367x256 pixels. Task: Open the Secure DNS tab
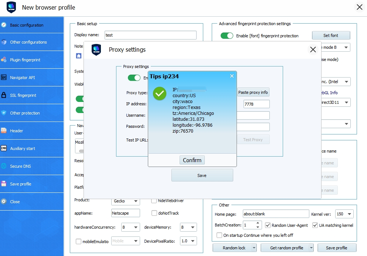click(32, 166)
